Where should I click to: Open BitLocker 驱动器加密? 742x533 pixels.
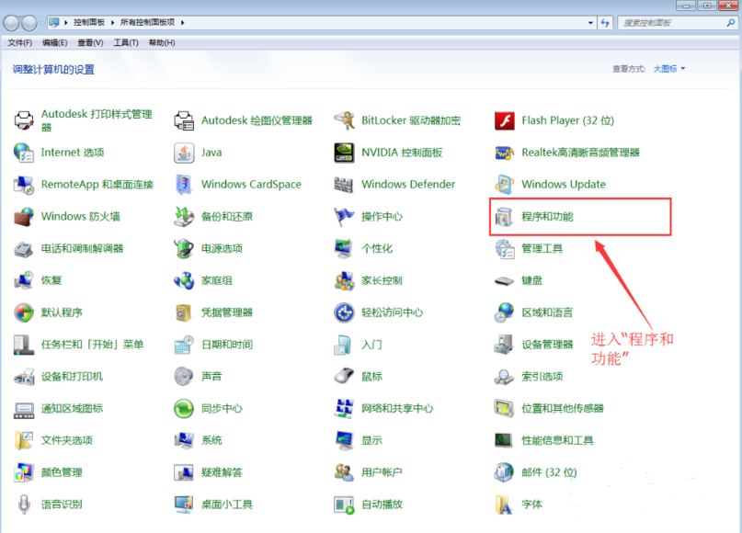click(x=410, y=120)
